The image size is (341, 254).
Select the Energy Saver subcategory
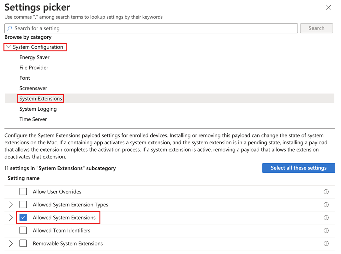tap(34, 57)
